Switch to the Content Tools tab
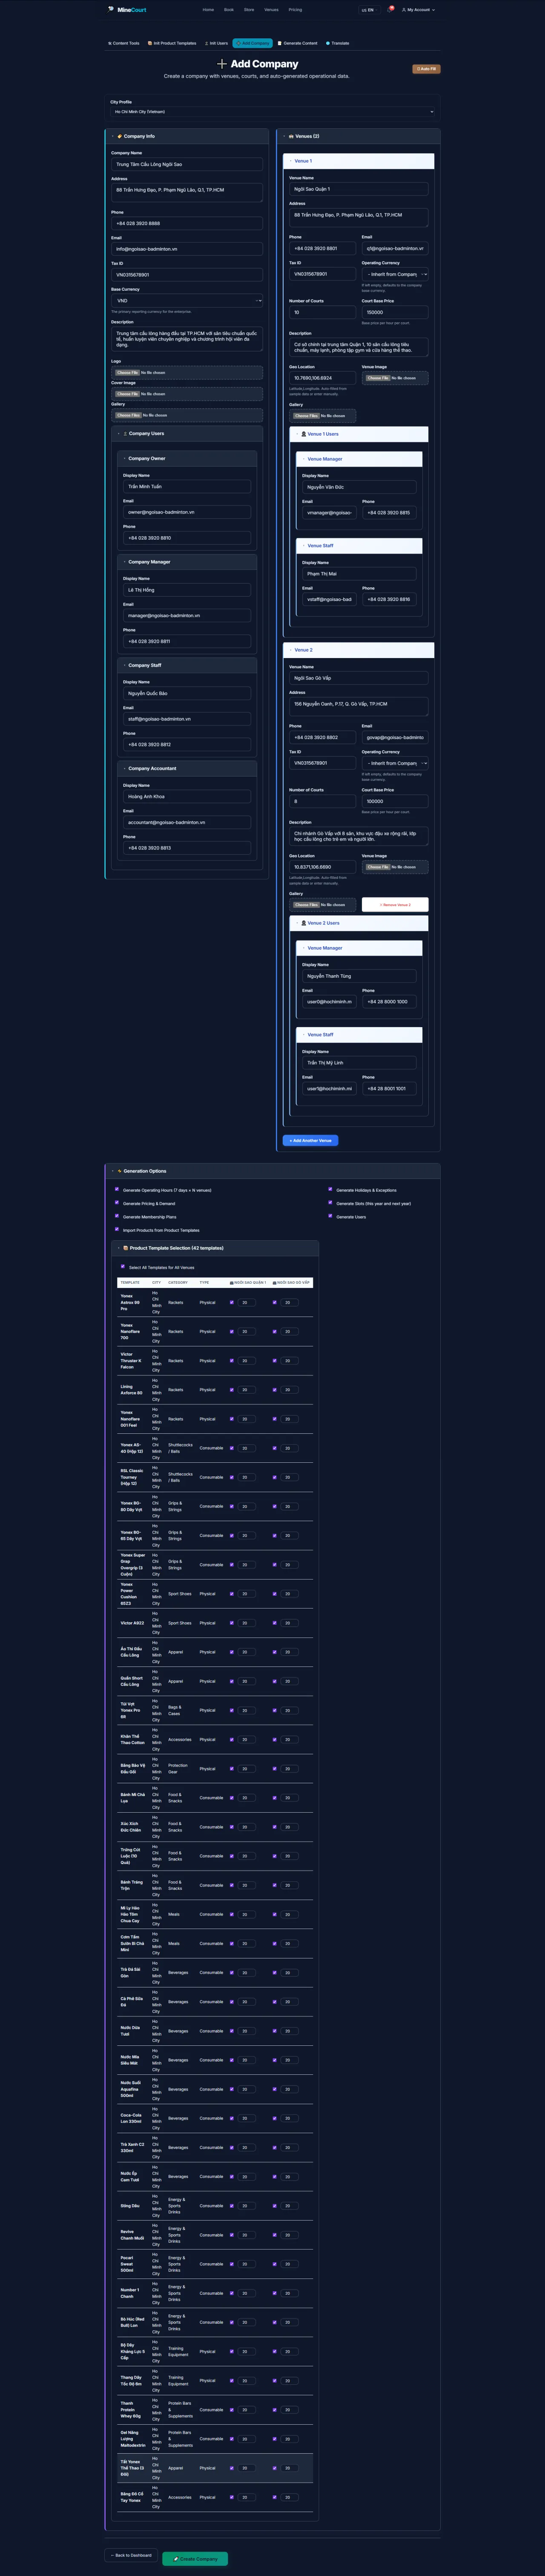The height and width of the screenshot is (2576, 545). point(124,43)
